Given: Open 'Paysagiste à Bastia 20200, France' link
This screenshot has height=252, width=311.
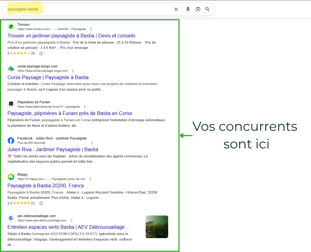Looking at the screenshot, I should (x=46, y=186).
